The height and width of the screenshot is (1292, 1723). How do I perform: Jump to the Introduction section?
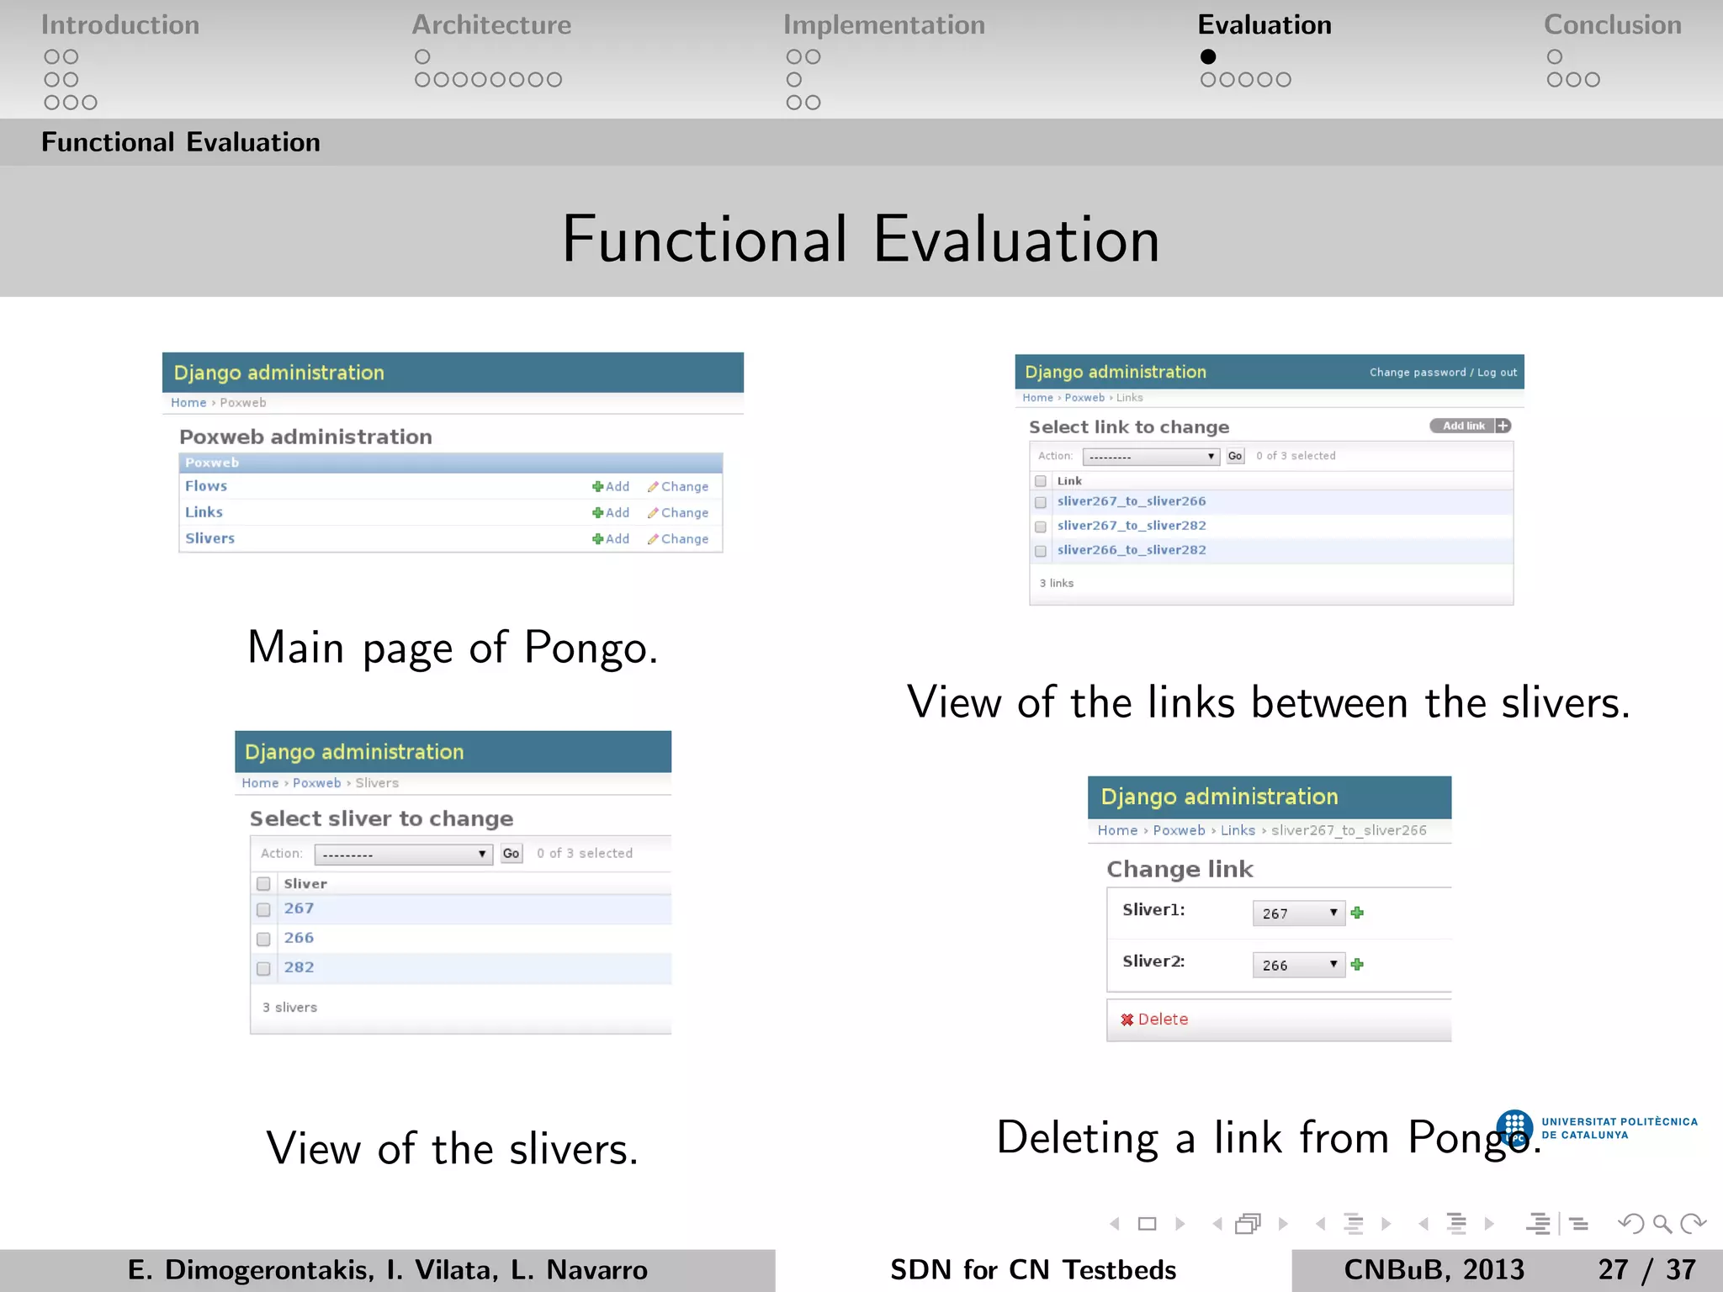pos(120,25)
